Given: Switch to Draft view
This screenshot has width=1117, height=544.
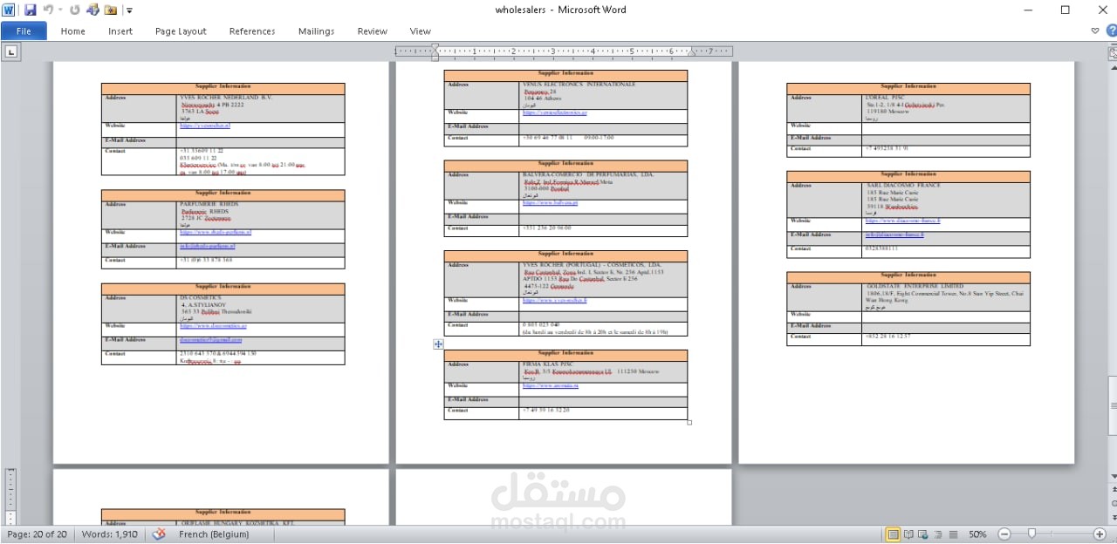Looking at the screenshot, I should pyautogui.click(x=954, y=534).
